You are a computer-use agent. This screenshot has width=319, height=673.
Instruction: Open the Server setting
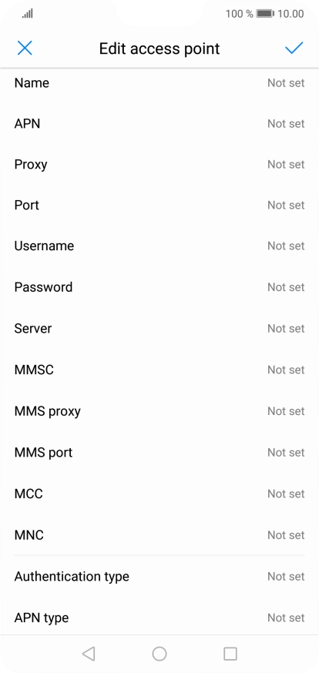[x=159, y=328]
